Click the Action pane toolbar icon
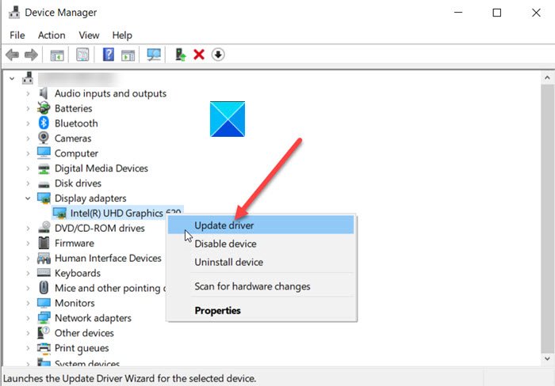The width and height of the screenshot is (555, 386). pyautogui.click(x=128, y=55)
